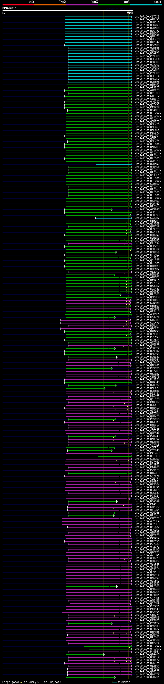Open hit UniRef100_A7Q5M8
Image resolution: width=164 pixels, height=684 pixels.
click(x=147, y=28)
